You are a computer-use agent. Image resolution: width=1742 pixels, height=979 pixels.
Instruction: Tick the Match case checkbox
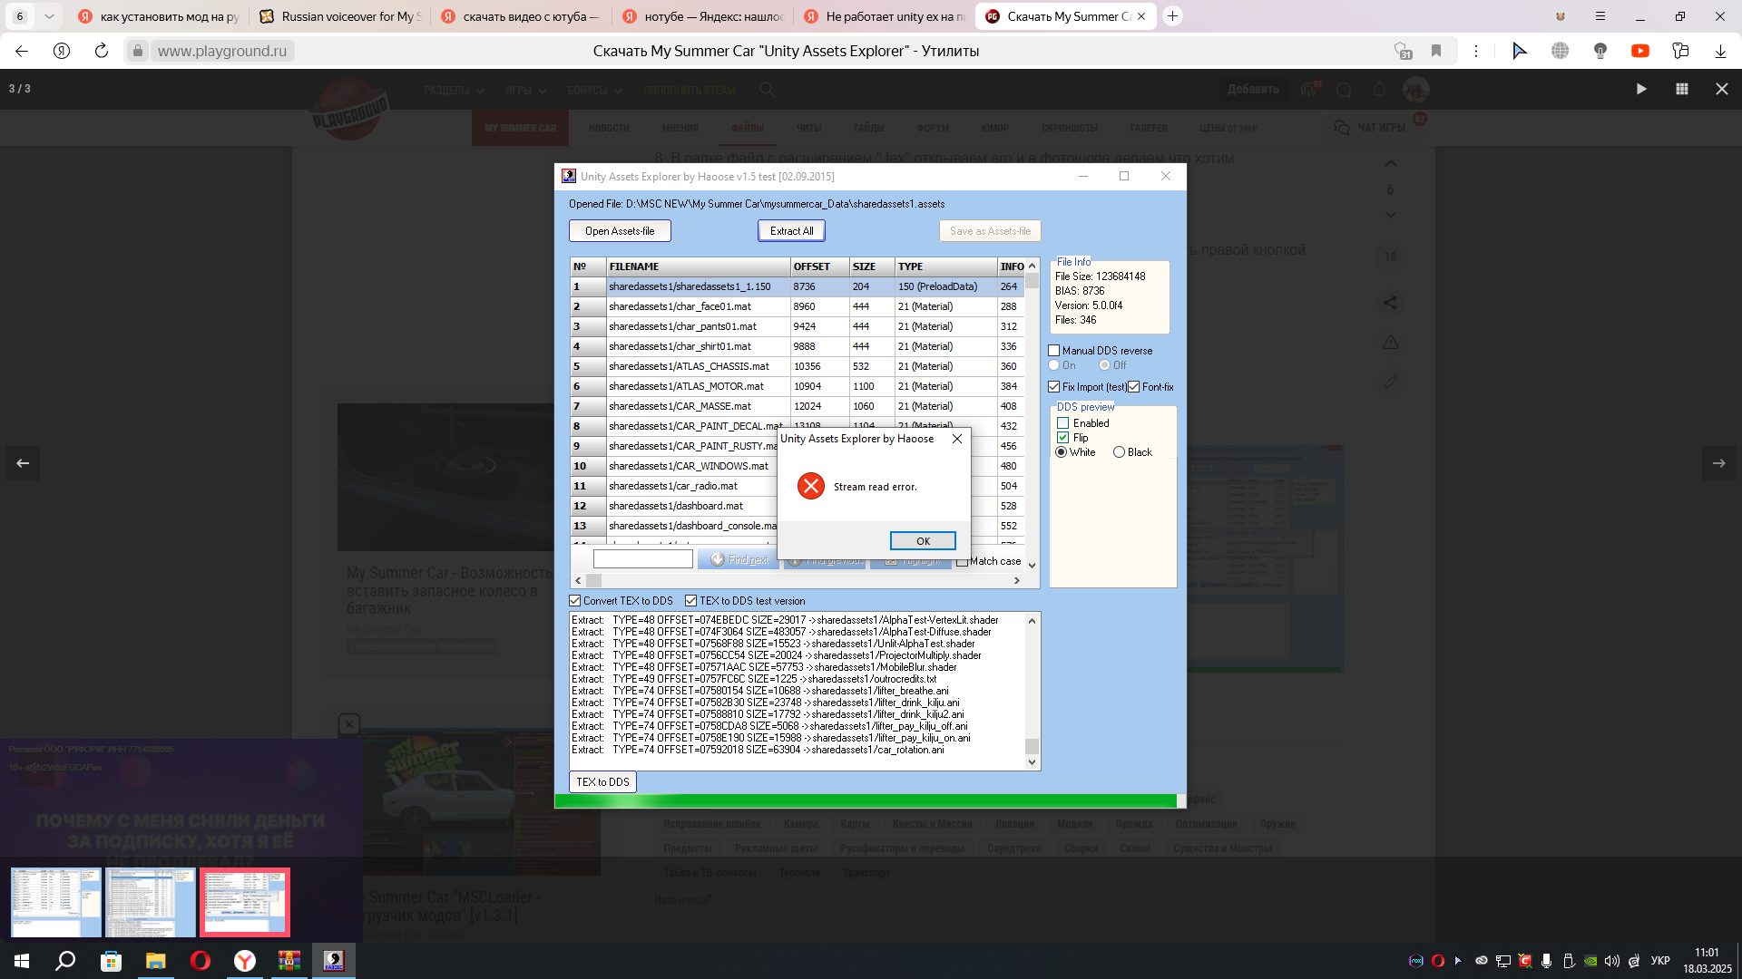[x=962, y=562]
